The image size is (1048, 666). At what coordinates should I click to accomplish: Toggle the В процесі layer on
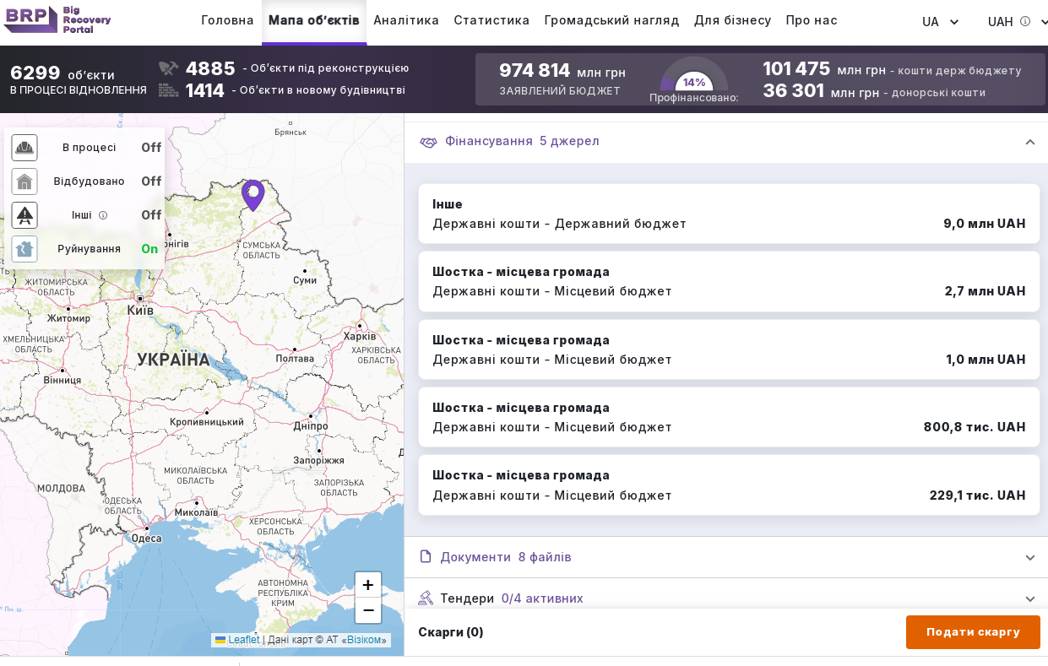(151, 148)
